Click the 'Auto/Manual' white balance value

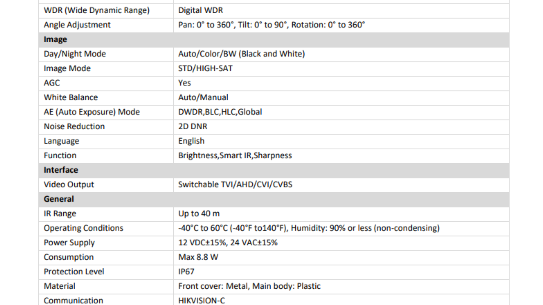tap(203, 97)
